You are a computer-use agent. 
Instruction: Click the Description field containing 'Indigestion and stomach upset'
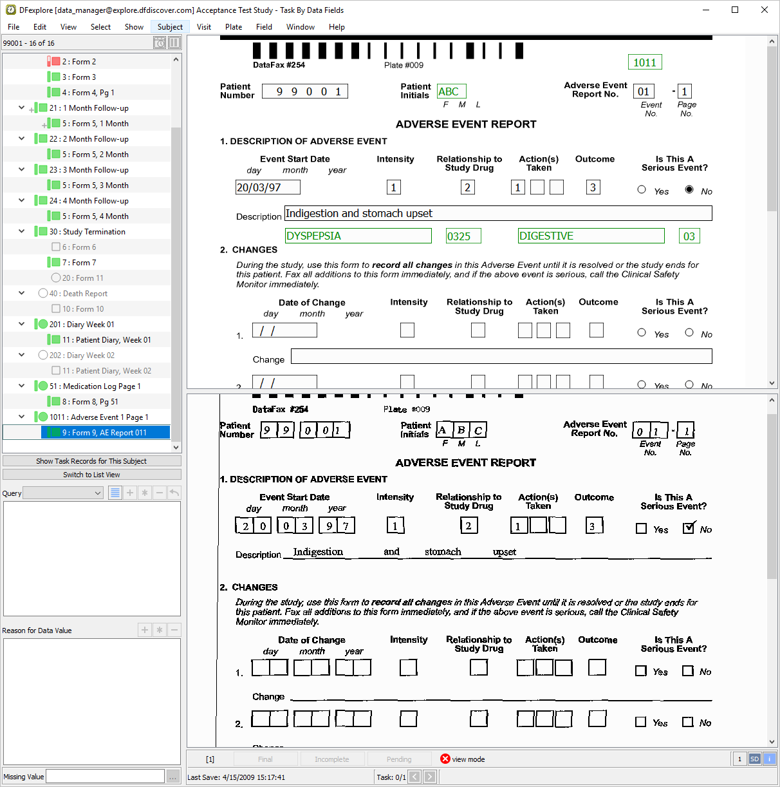pyautogui.click(x=498, y=213)
